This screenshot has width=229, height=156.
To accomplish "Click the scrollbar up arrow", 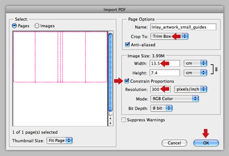I will 110,118.
